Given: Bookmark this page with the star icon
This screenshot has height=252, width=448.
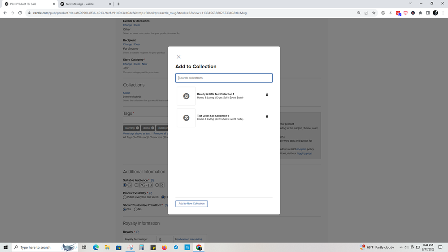Looking at the screenshot, I should click(374, 13).
